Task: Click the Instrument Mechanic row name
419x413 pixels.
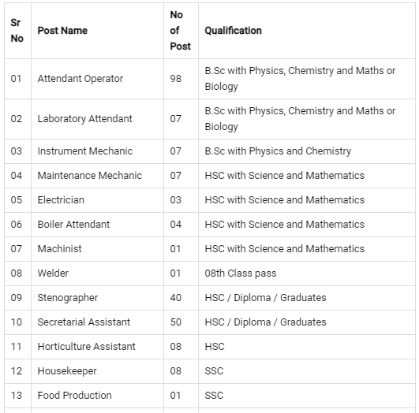Action: point(85,151)
